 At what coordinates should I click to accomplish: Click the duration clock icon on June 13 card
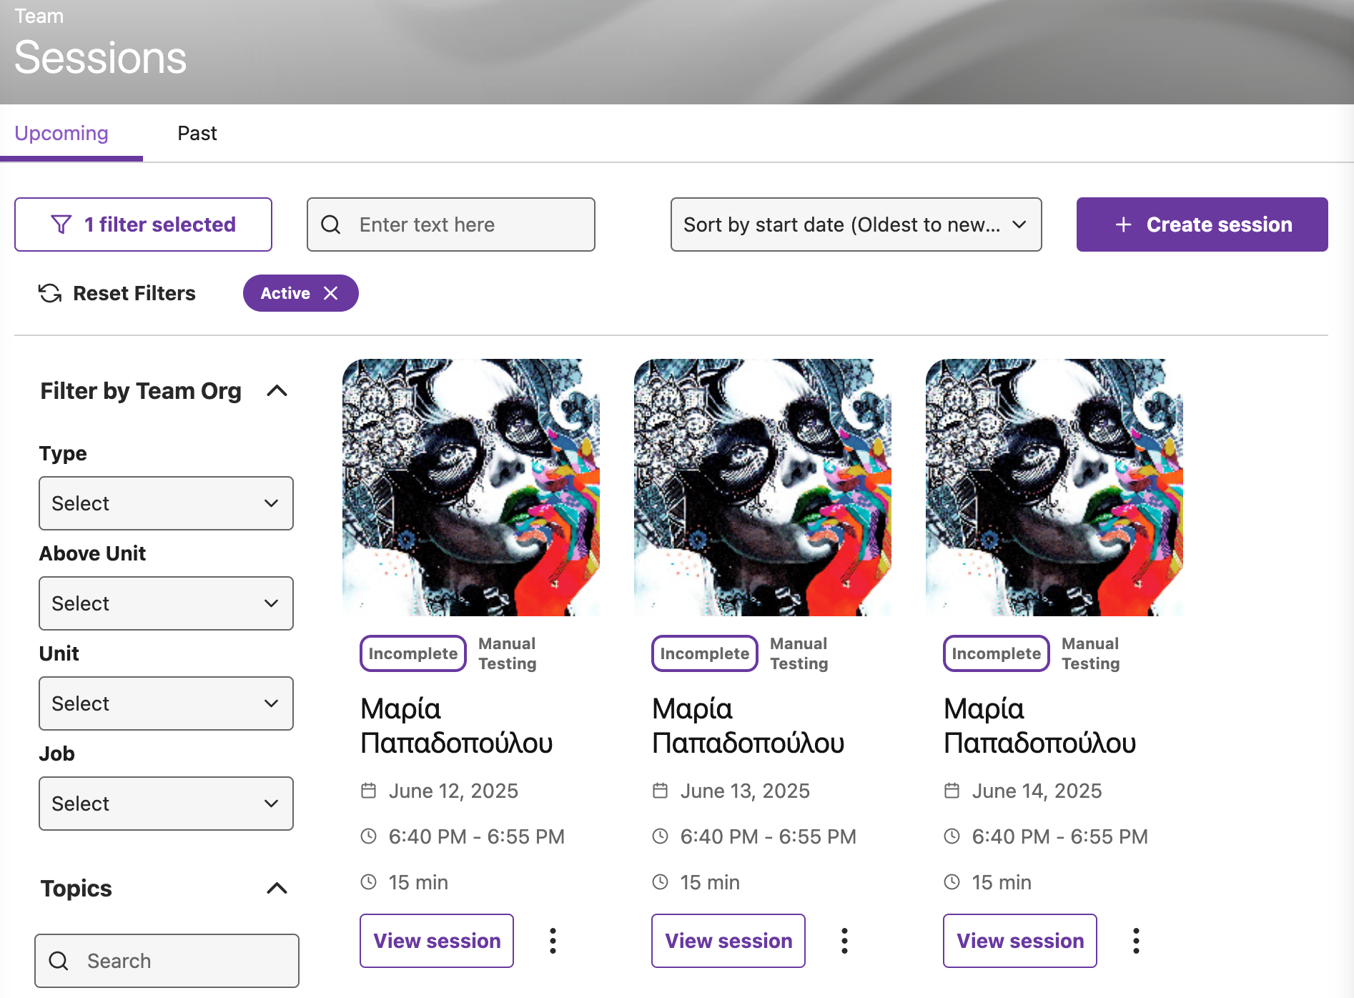click(x=661, y=882)
